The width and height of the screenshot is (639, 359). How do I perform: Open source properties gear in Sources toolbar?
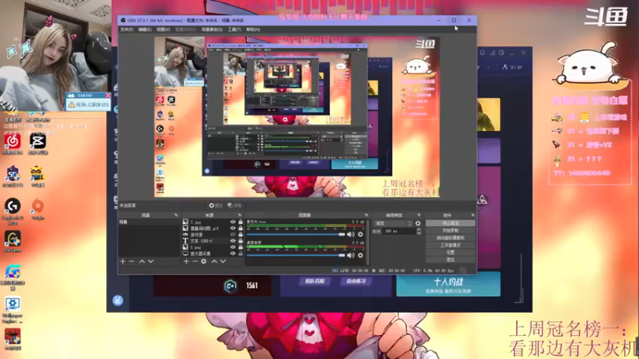204,262
